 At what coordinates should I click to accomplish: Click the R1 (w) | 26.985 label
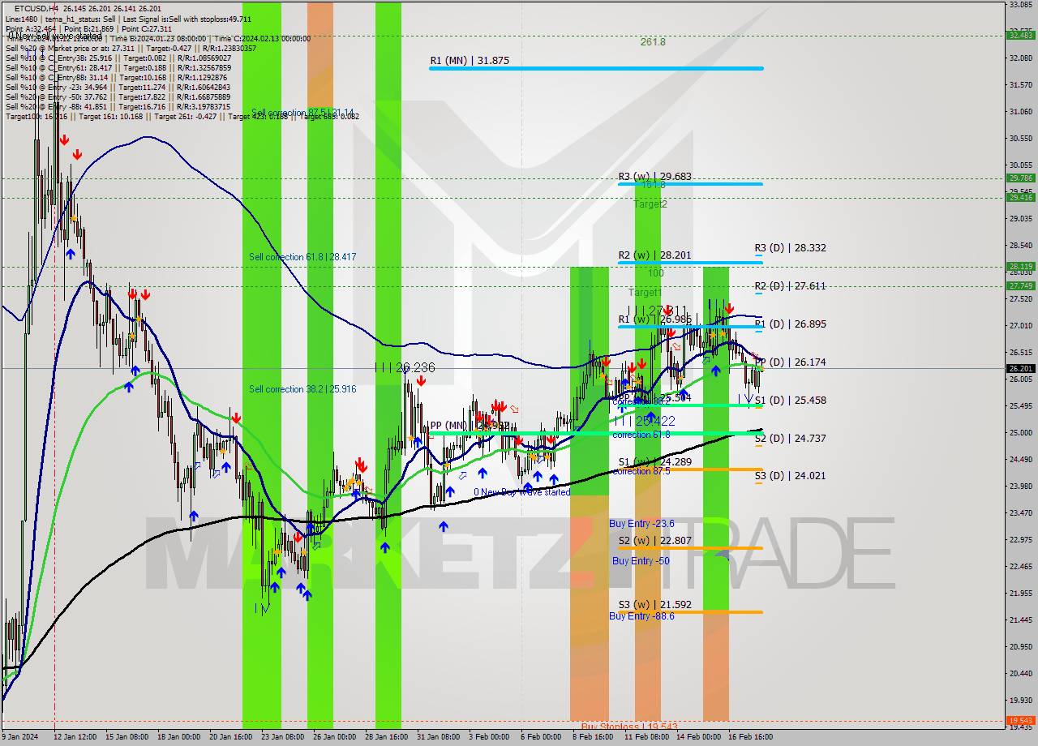(x=654, y=319)
